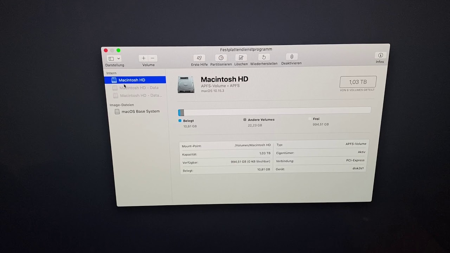This screenshot has height=253, width=450.
Task: Select the truncated Macintosh HD - Data... entry
Action: (141, 96)
